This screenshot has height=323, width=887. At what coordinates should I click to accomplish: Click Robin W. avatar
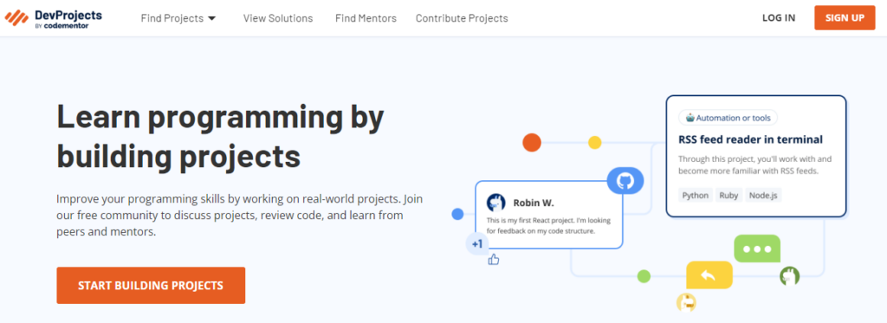(x=496, y=203)
